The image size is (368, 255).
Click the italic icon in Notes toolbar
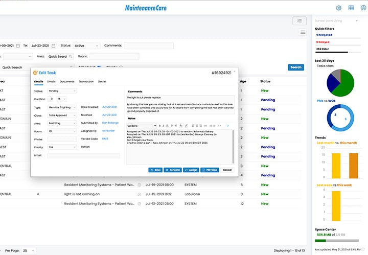[164, 125]
